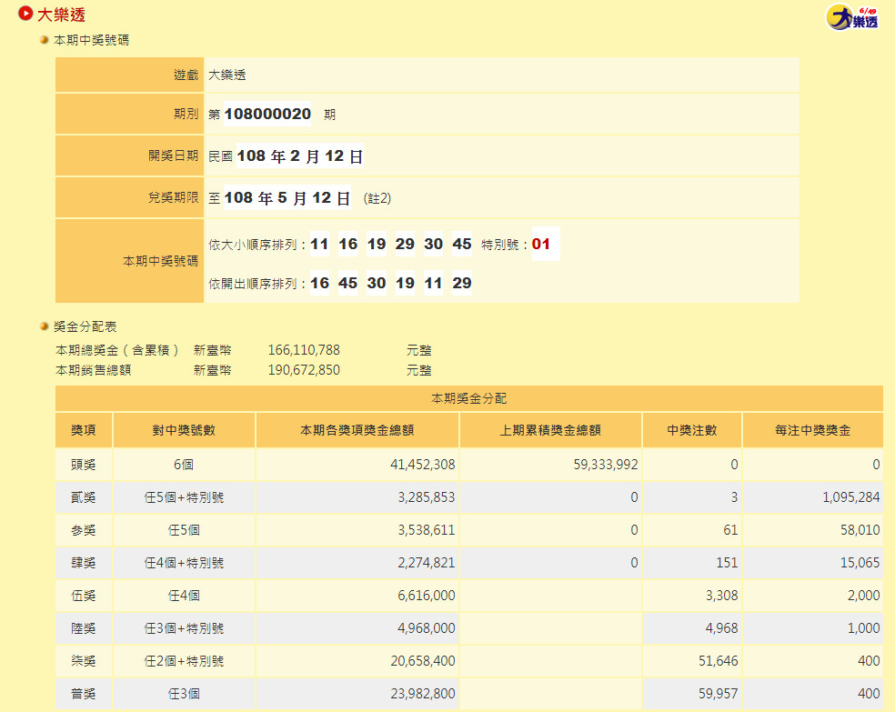The image size is (895, 712).
Task: Click number 16 in the 依開出順序排列 row
Action: click(319, 283)
